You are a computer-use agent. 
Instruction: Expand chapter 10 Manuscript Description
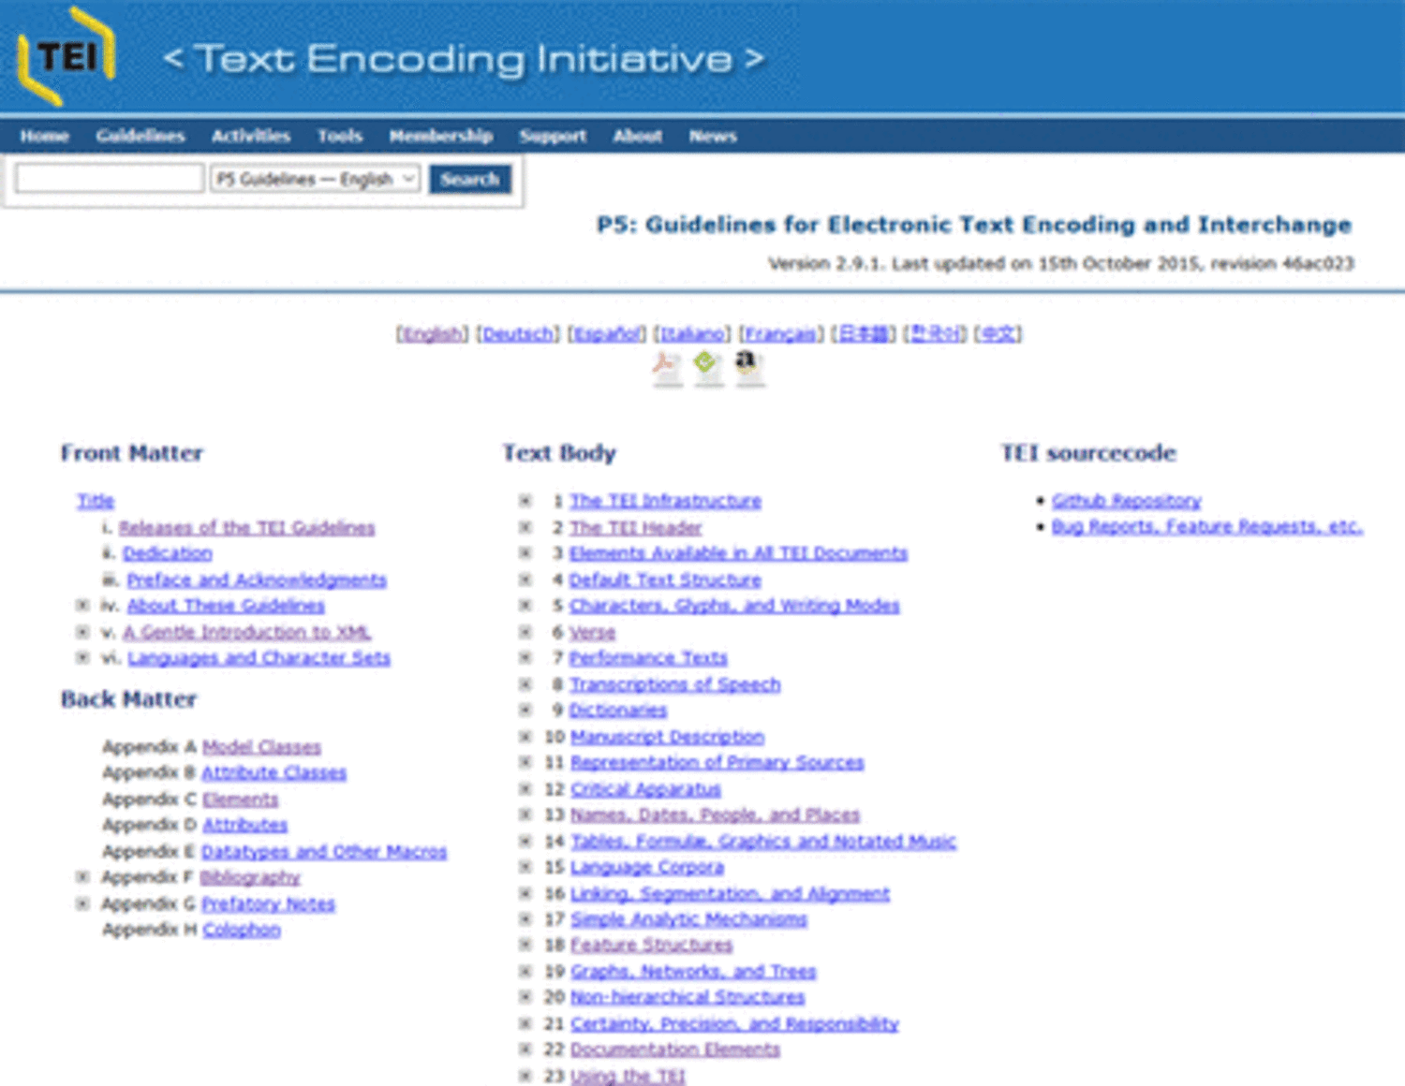click(525, 737)
